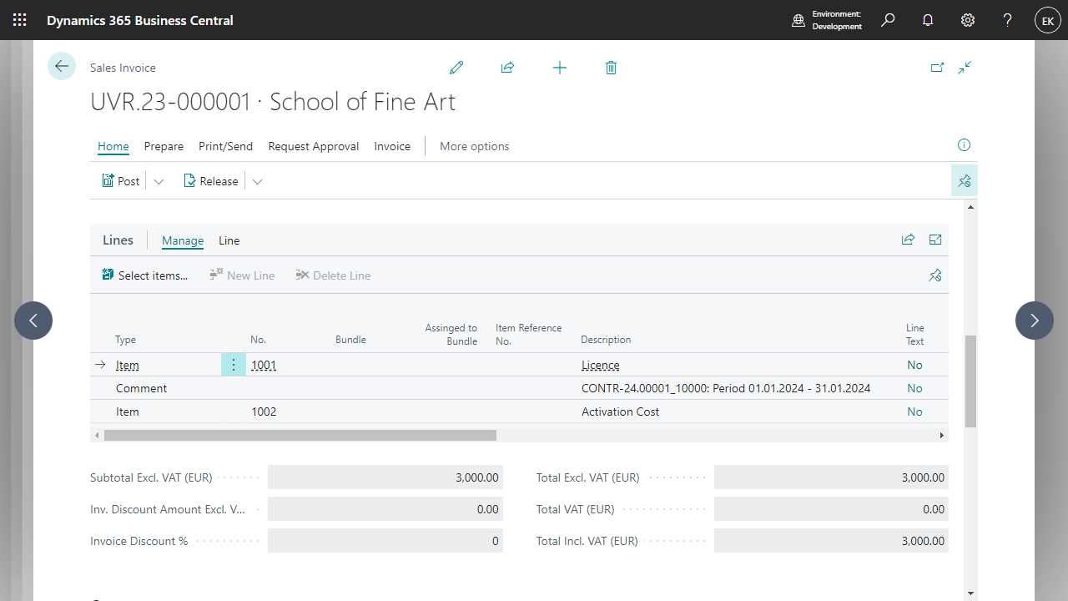Switch to the Prepare tab
The image size is (1068, 601).
tap(164, 146)
